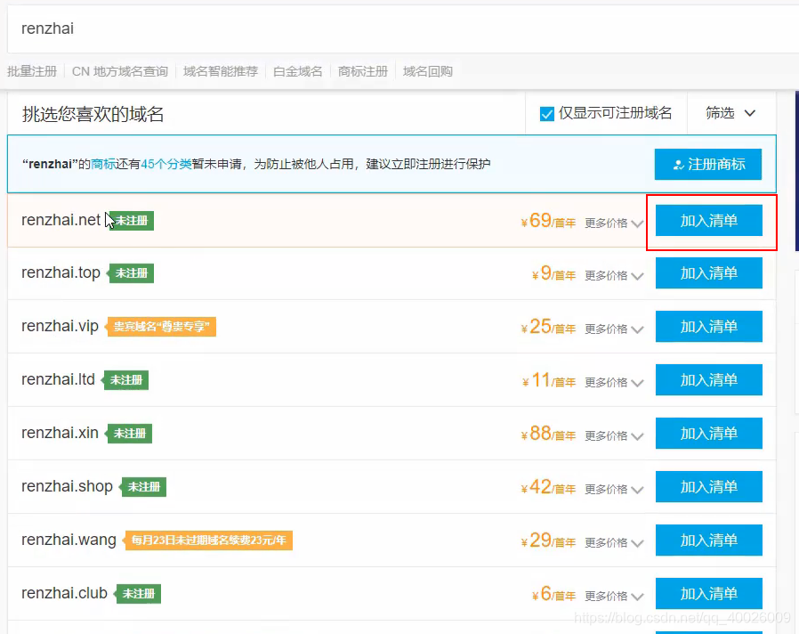This screenshot has width=799, height=634.
Task: Add renzhai.xin to the list
Action: (709, 434)
